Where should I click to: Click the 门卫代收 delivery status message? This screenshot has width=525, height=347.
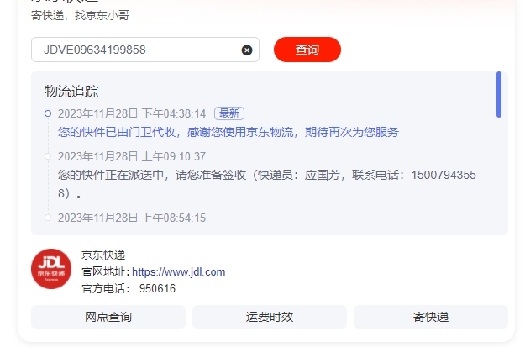(x=228, y=132)
